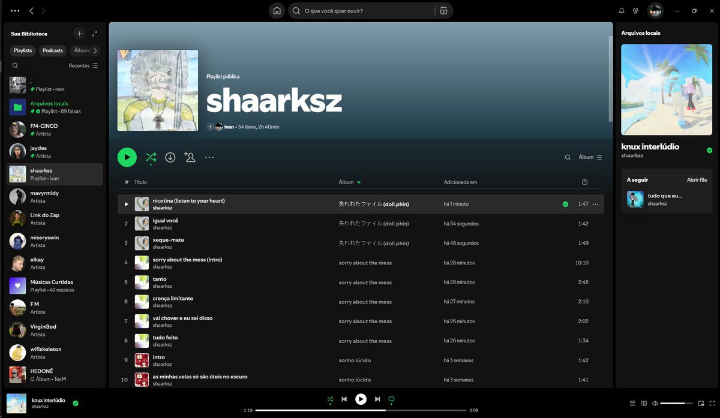Click the search input field
The image size is (720, 418).
tap(367, 11)
